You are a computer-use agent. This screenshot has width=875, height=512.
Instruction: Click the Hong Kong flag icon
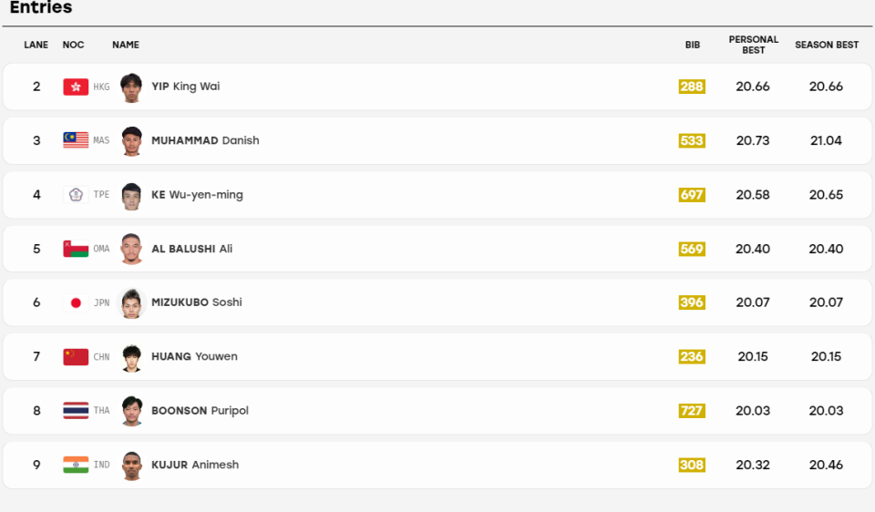[76, 87]
